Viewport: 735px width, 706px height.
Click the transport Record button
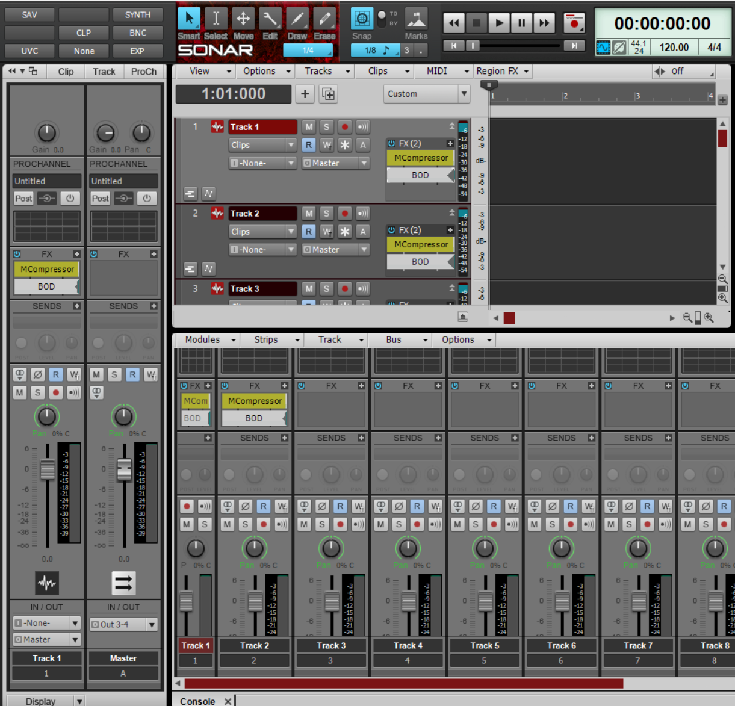click(x=574, y=23)
